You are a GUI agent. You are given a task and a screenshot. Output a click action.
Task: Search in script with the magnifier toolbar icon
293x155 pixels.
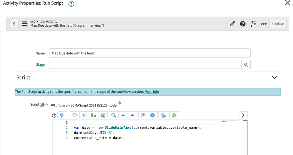coord(114,115)
